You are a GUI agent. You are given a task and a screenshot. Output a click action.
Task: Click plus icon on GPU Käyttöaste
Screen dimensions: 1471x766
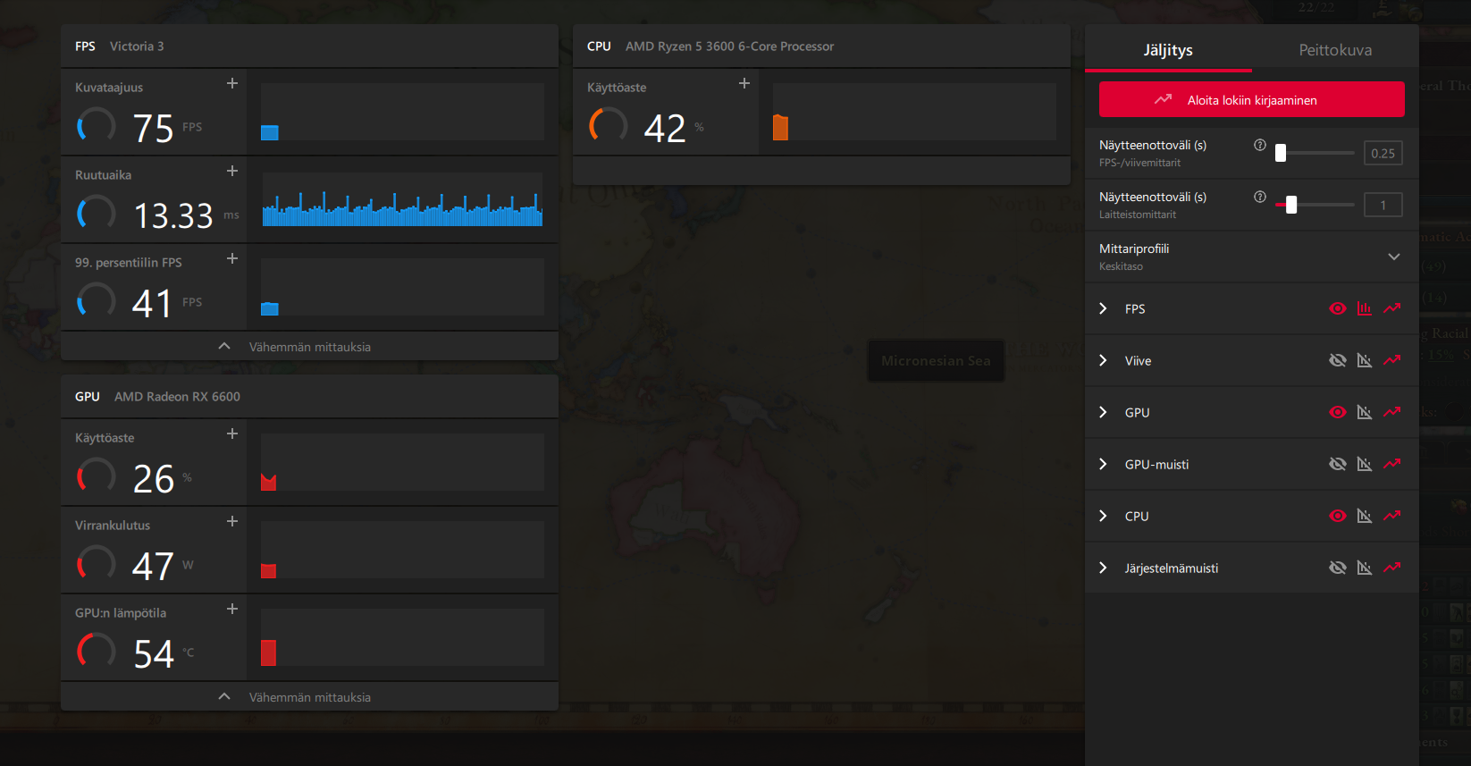tap(232, 434)
